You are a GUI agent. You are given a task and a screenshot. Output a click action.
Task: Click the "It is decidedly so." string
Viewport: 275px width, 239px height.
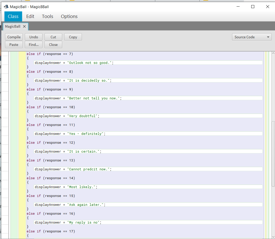[88, 81]
